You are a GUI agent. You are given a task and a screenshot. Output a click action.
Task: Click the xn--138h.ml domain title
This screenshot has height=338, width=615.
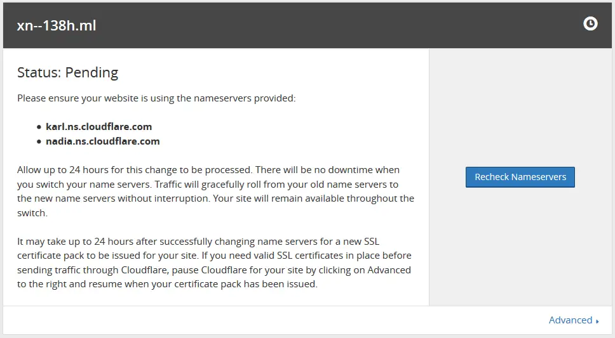(x=57, y=26)
